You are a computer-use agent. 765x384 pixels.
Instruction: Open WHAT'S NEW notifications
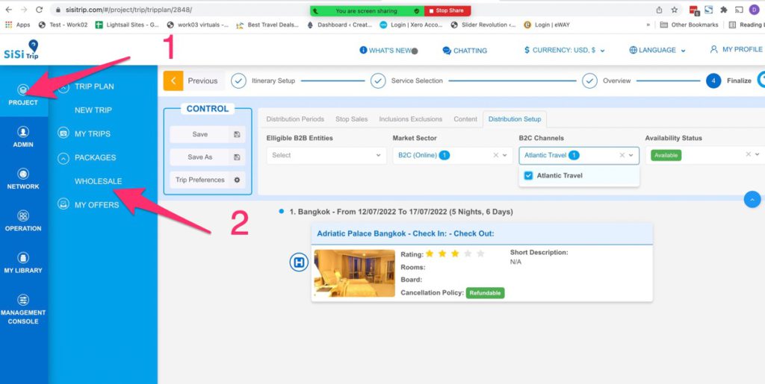(x=388, y=51)
